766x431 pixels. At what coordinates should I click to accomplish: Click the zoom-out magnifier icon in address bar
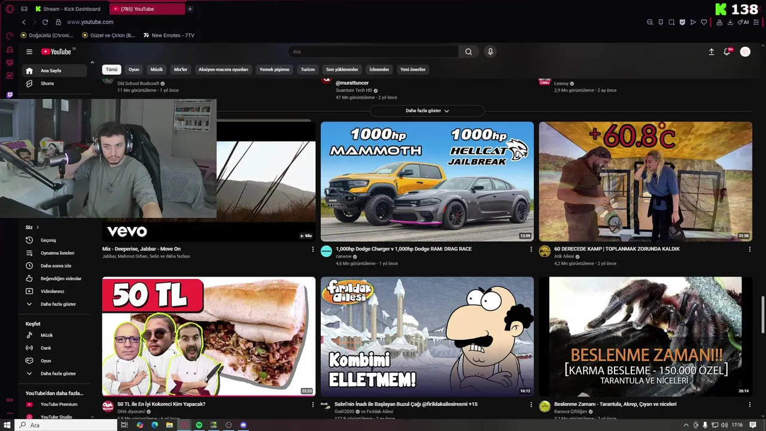click(x=650, y=22)
